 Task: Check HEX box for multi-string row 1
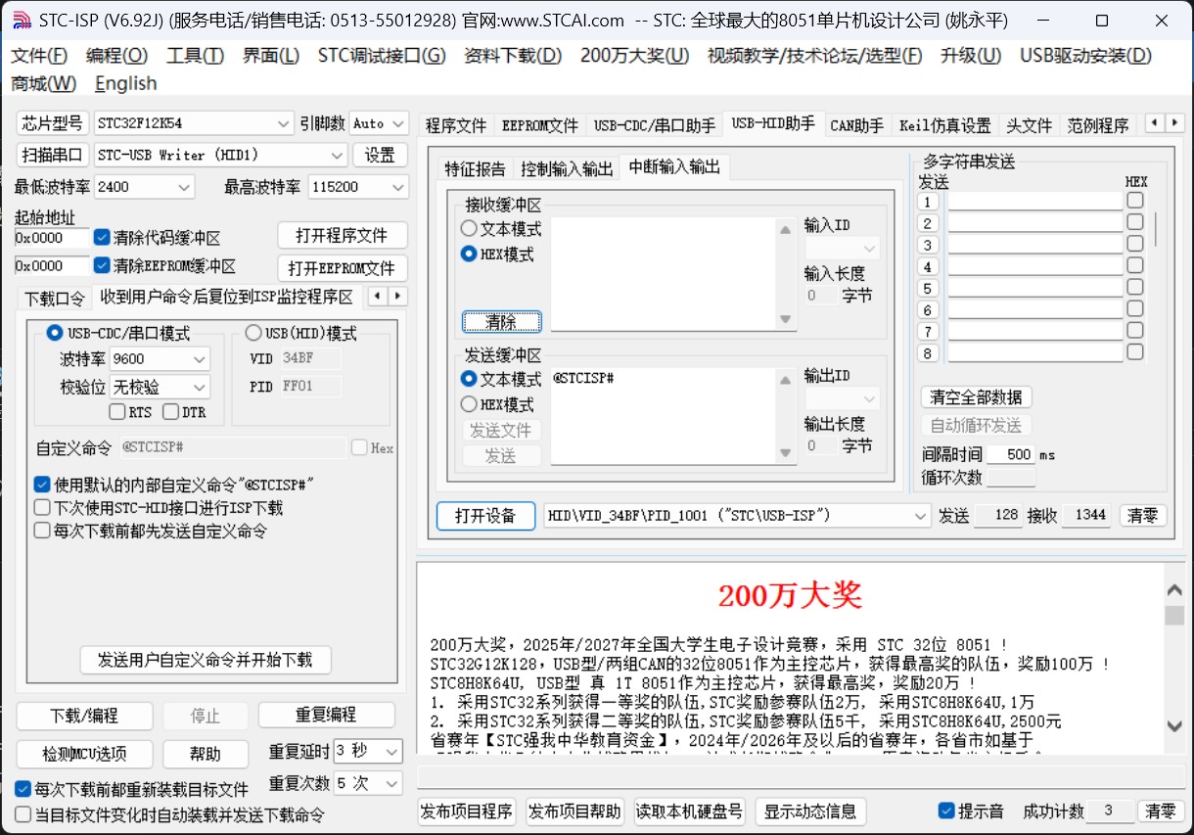(1134, 201)
